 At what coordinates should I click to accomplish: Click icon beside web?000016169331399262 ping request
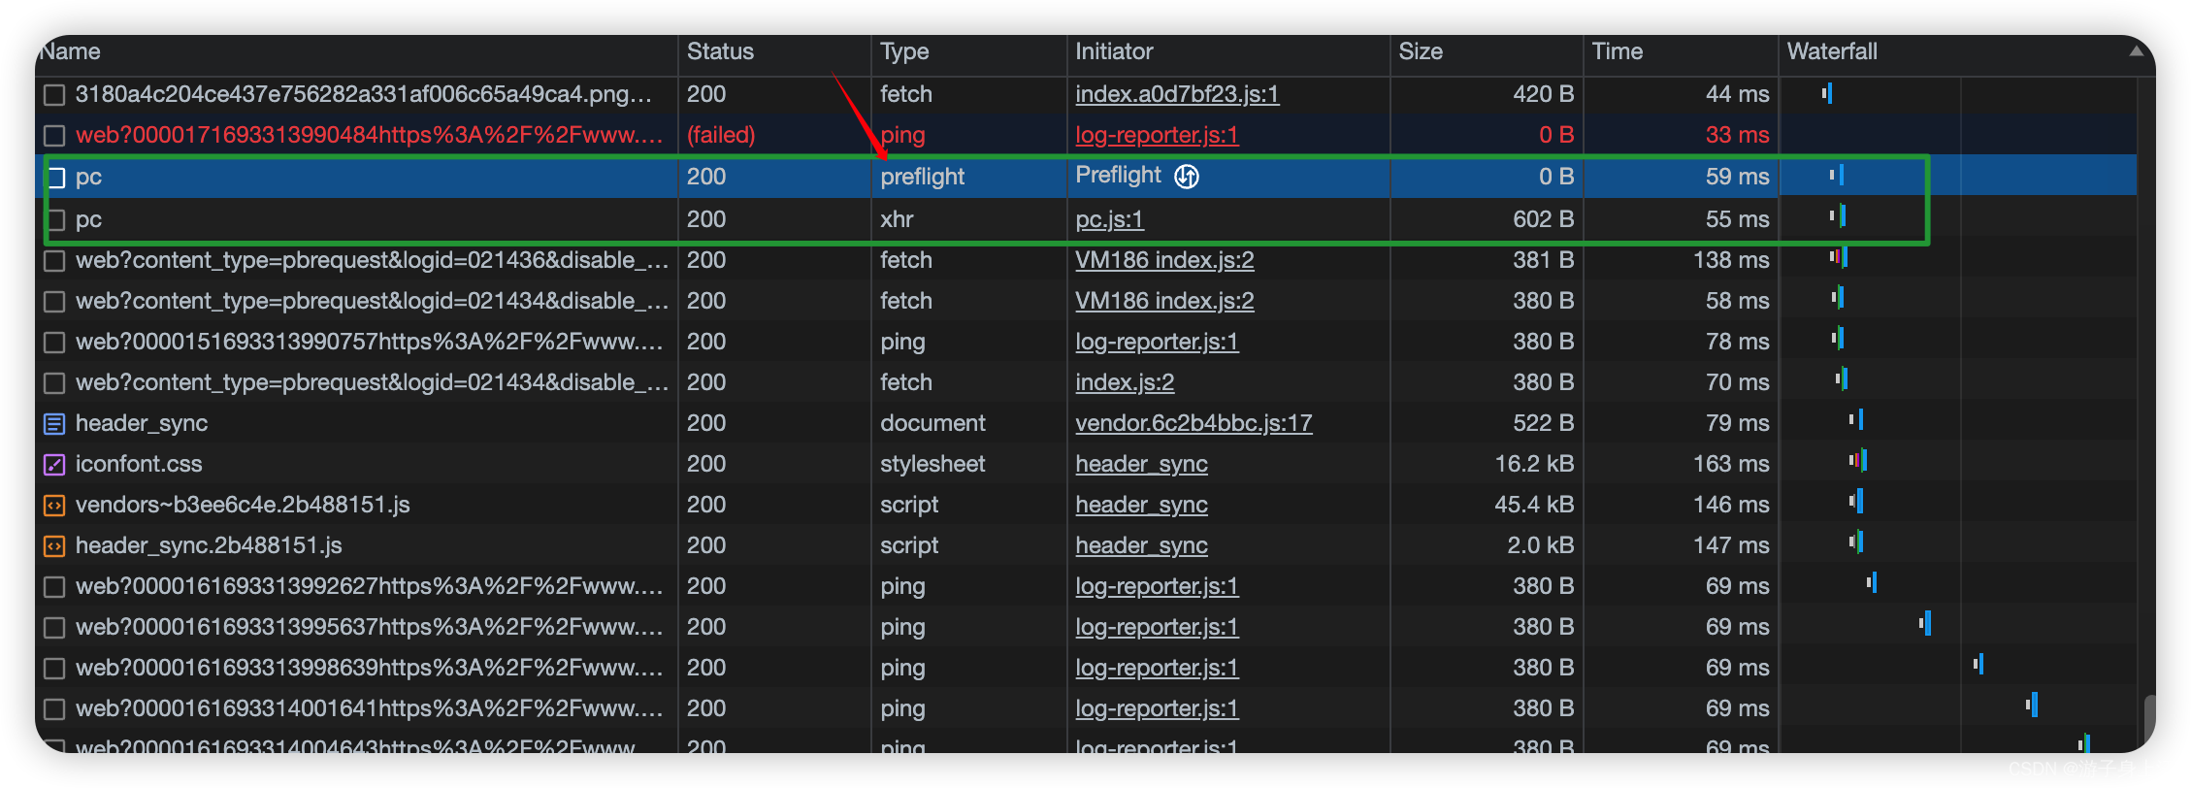click(x=54, y=587)
